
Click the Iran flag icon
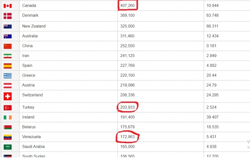pyautogui.click(x=7, y=56)
